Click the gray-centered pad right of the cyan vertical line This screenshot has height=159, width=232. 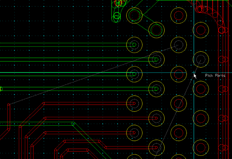coord(201,59)
